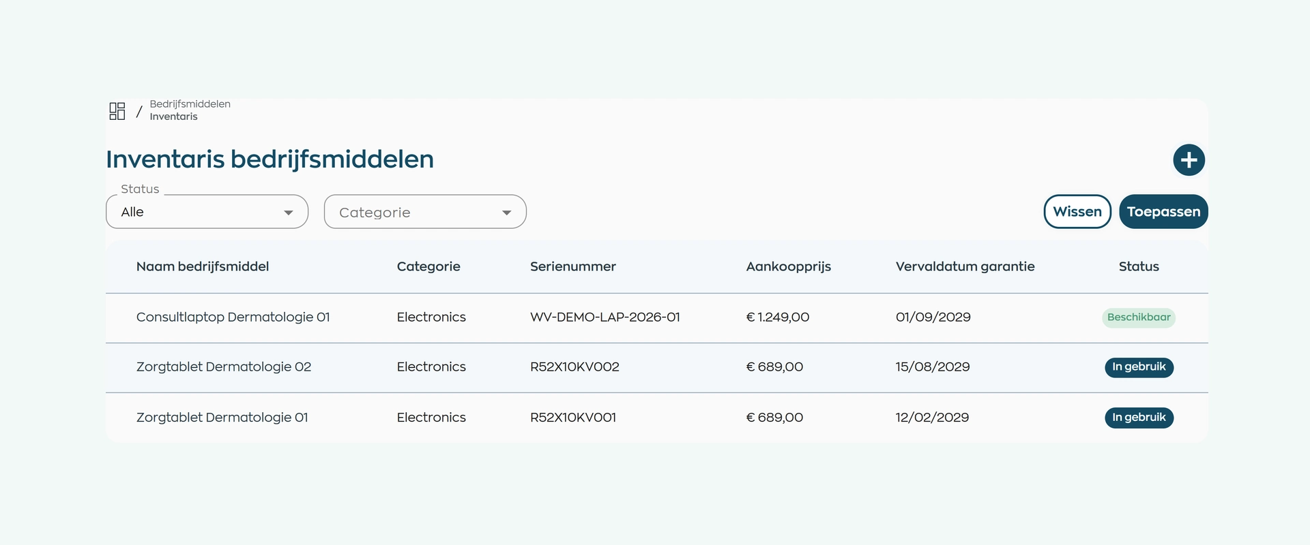Image resolution: width=1310 pixels, height=545 pixels.
Task: Click warranty date 12/02/2029
Action: (932, 418)
